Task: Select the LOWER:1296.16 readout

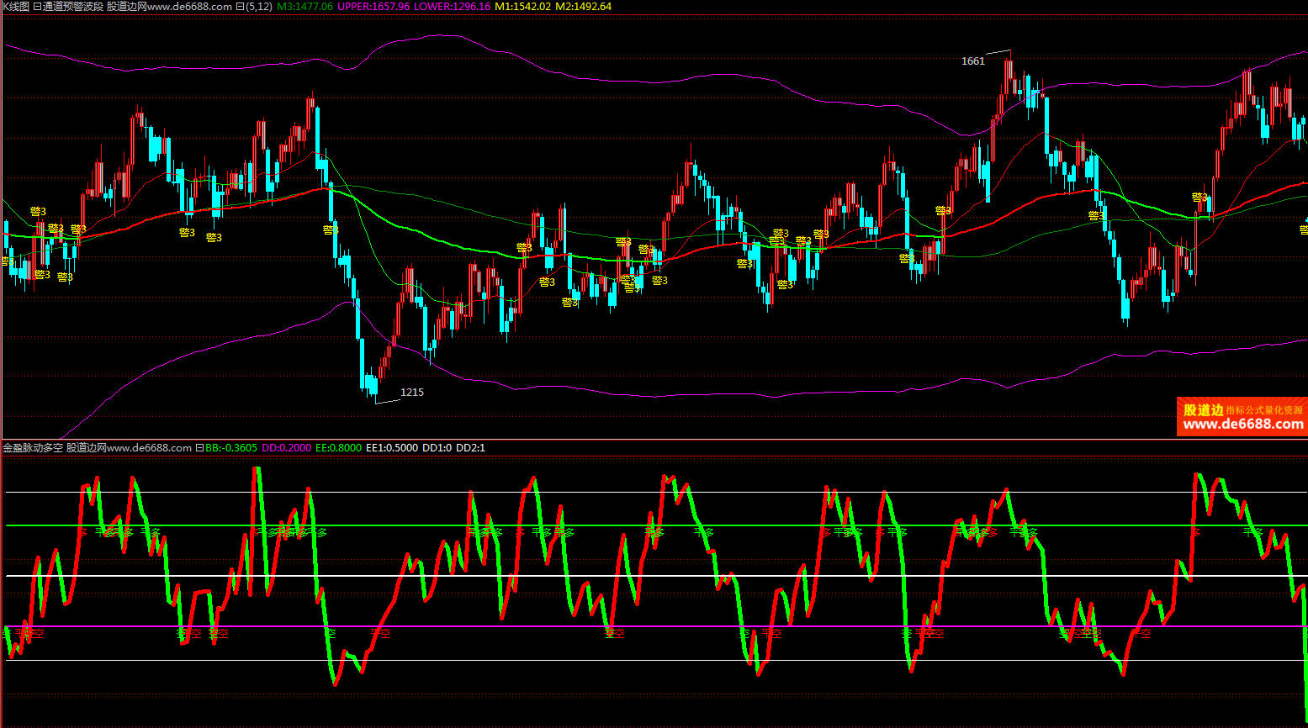Action: pyautogui.click(x=453, y=6)
